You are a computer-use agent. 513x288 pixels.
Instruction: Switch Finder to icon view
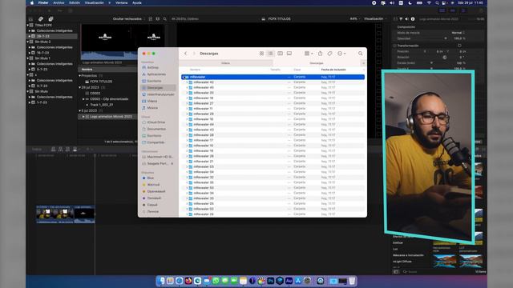point(261,54)
